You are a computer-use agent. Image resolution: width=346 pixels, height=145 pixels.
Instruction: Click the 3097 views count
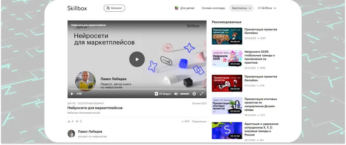[x=263, y=38]
